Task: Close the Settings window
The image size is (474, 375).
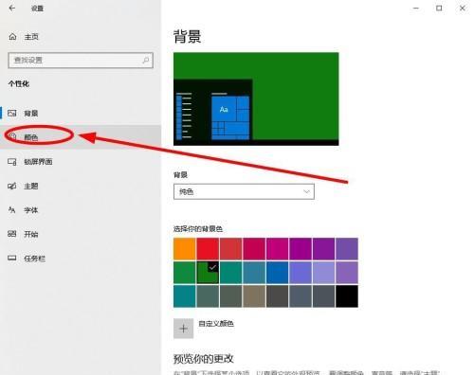Action: [462, 9]
